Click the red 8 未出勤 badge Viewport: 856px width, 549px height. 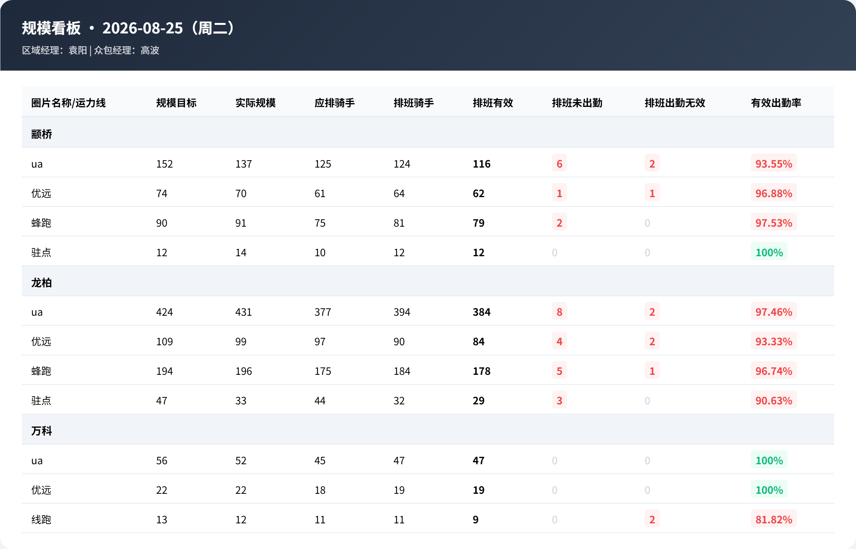coord(559,311)
